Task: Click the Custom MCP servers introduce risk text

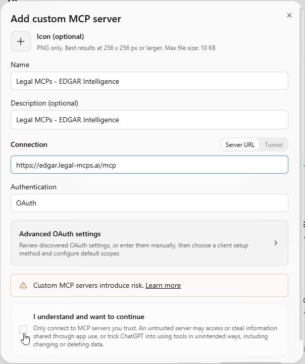Action: tap(88, 285)
